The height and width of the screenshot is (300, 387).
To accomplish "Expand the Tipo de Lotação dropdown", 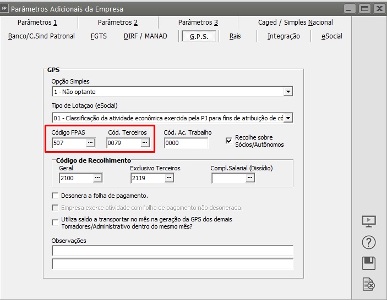I will pyautogui.click(x=288, y=118).
